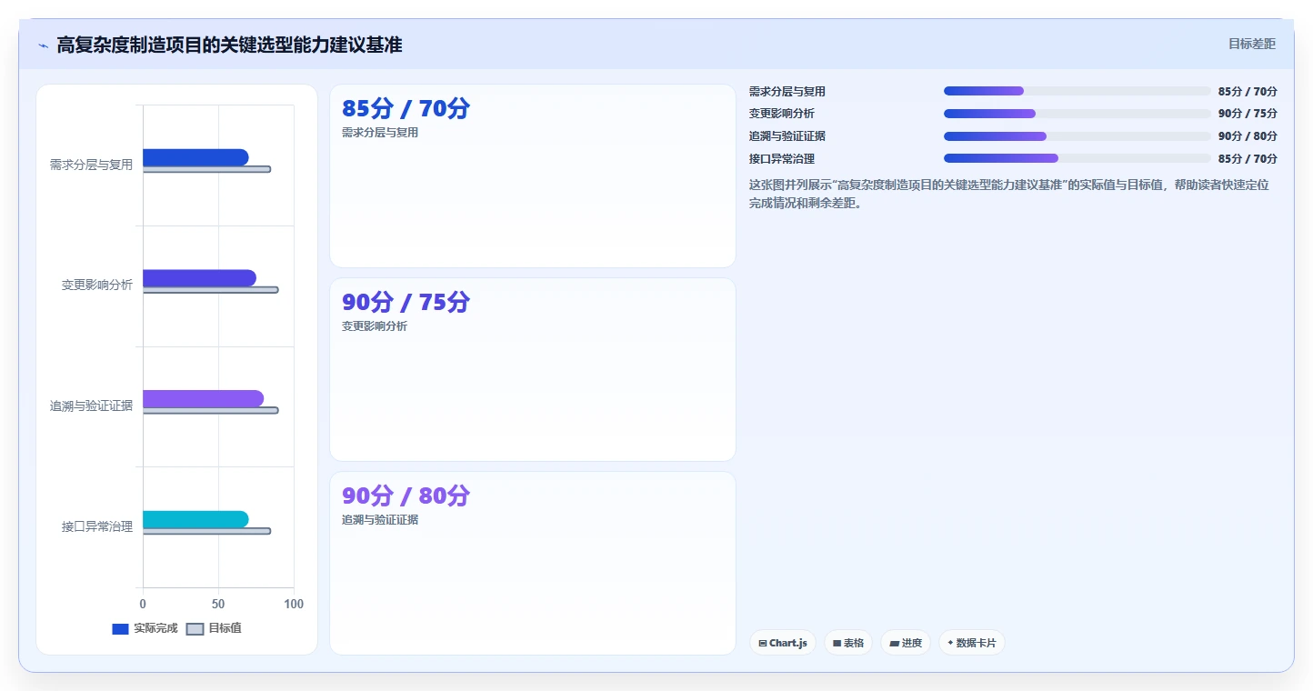Screen dimensions: 1313x691
Task: Click the 追溯与验证证据 label in the progress list
Action: coord(787,136)
